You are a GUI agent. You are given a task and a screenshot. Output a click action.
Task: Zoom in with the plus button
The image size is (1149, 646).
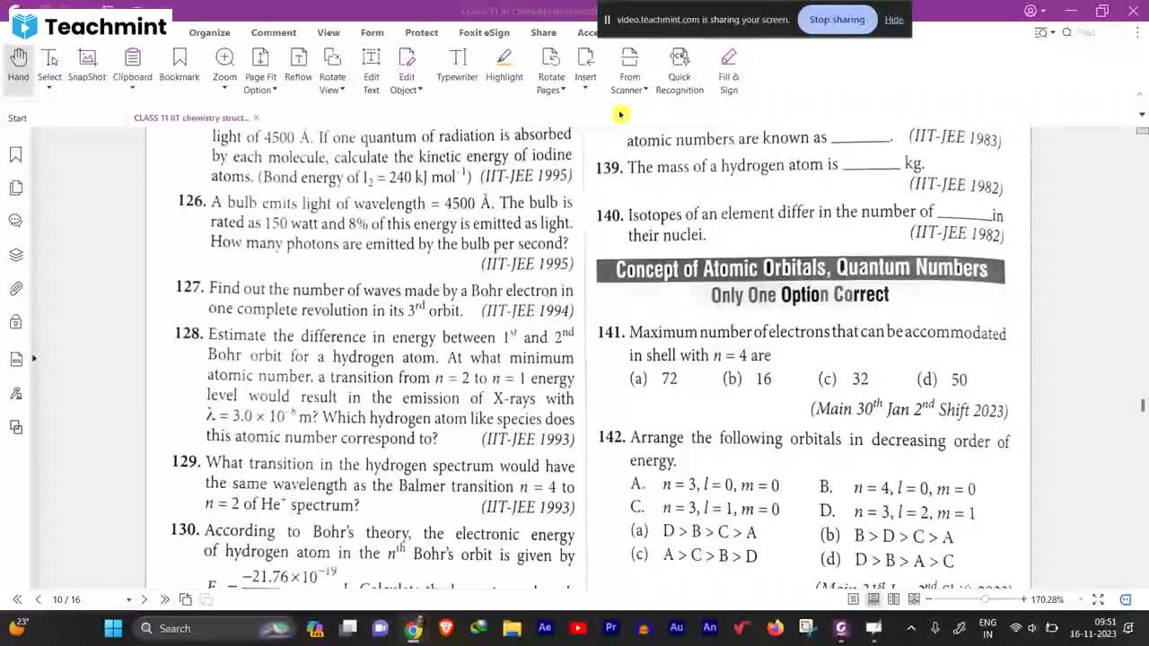click(x=1023, y=599)
